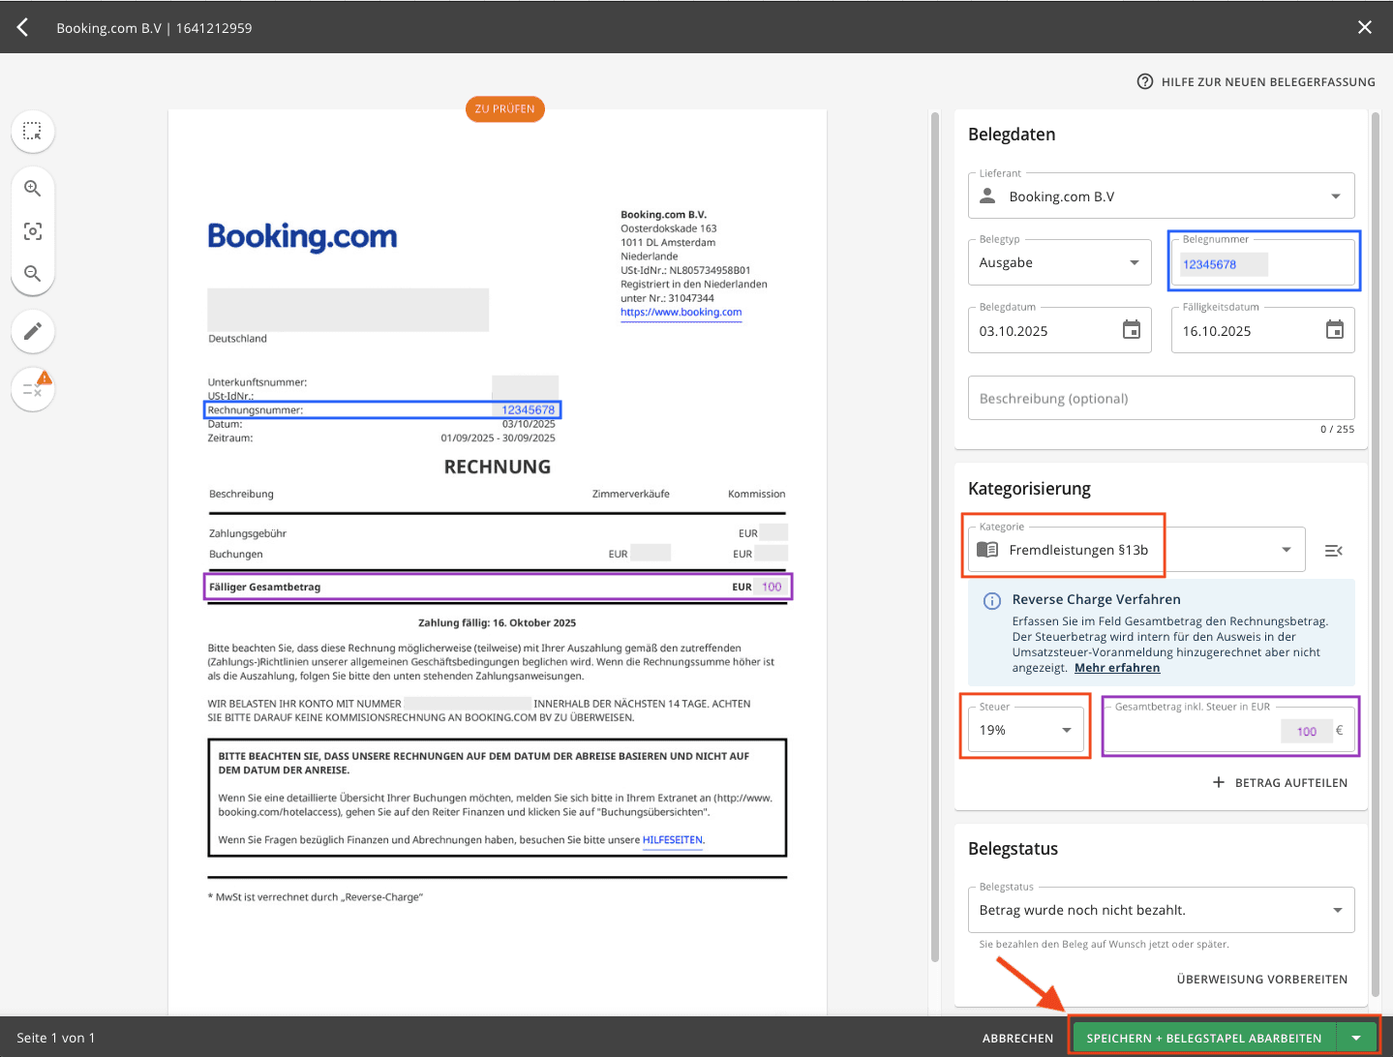The width and height of the screenshot is (1393, 1057).
Task: Open the Fälligkeitsdatum calendar picker
Action: [1335, 330]
